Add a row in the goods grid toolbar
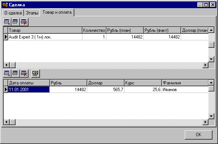The width and height of the screenshot is (218, 144). pos(7,22)
